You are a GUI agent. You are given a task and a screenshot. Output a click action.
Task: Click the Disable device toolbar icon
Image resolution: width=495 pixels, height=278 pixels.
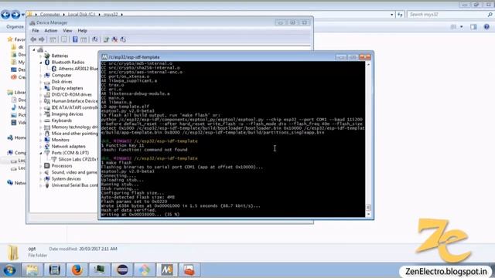123,39
